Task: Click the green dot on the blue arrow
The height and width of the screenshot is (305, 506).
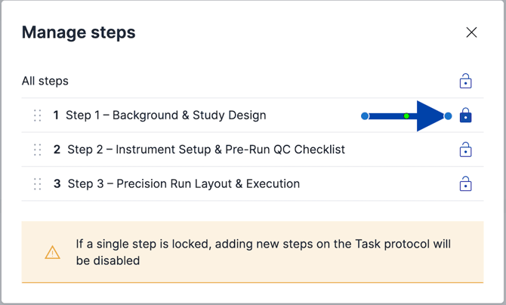Action: pyautogui.click(x=406, y=116)
